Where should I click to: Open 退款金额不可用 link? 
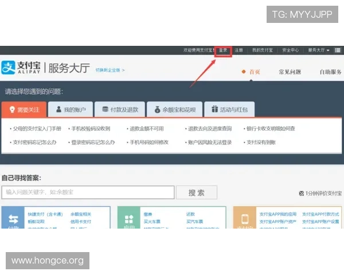[147, 128]
